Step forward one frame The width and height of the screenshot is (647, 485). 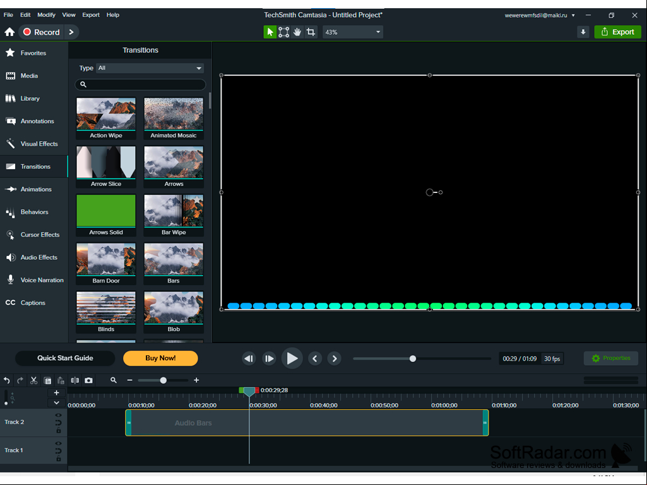(x=269, y=359)
